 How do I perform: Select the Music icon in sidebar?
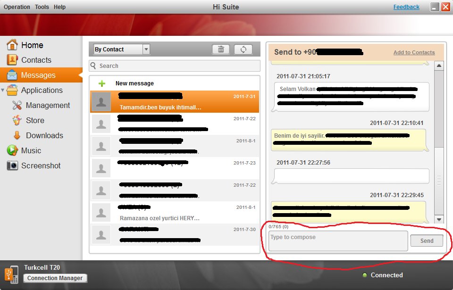[x=12, y=150]
